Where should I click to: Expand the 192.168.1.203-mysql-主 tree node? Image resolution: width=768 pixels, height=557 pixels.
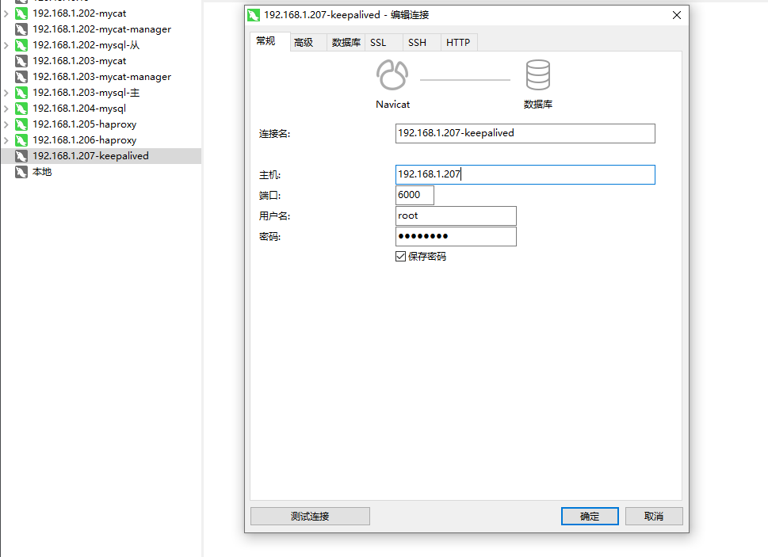tap(6, 93)
